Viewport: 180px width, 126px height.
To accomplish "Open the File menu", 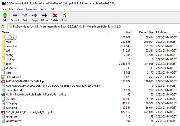I will (4, 9).
